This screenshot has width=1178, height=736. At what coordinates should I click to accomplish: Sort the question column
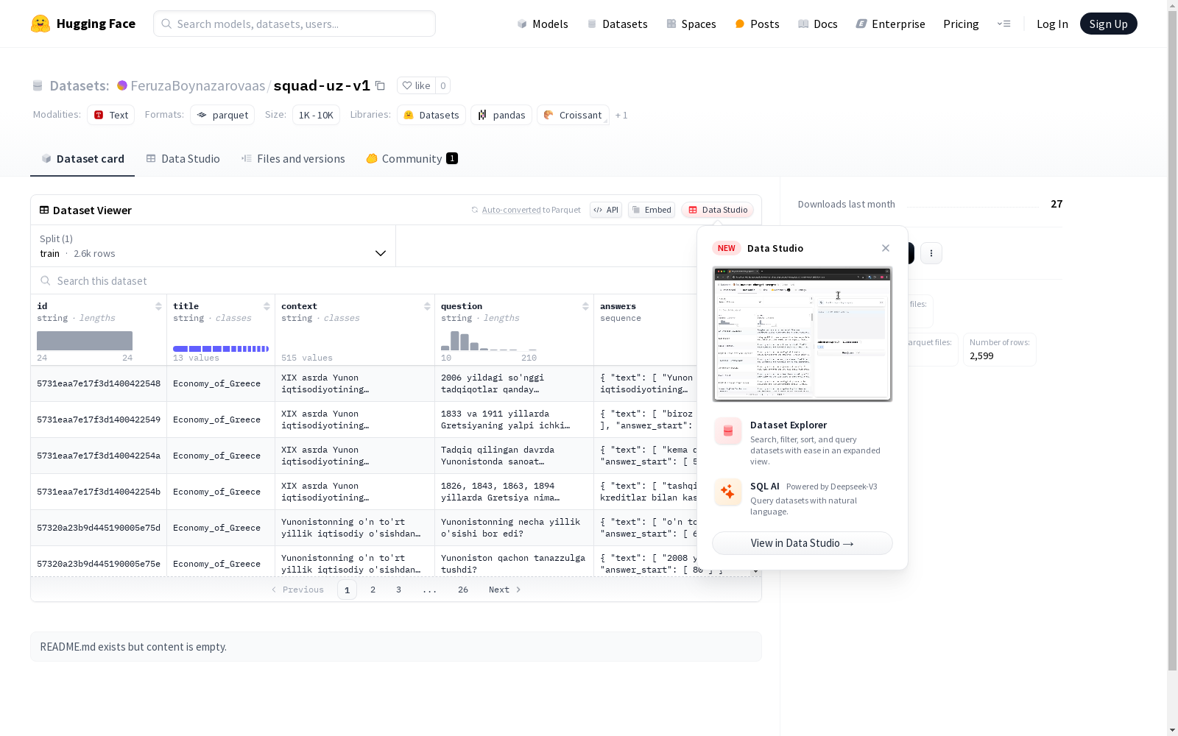(x=585, y=306)
